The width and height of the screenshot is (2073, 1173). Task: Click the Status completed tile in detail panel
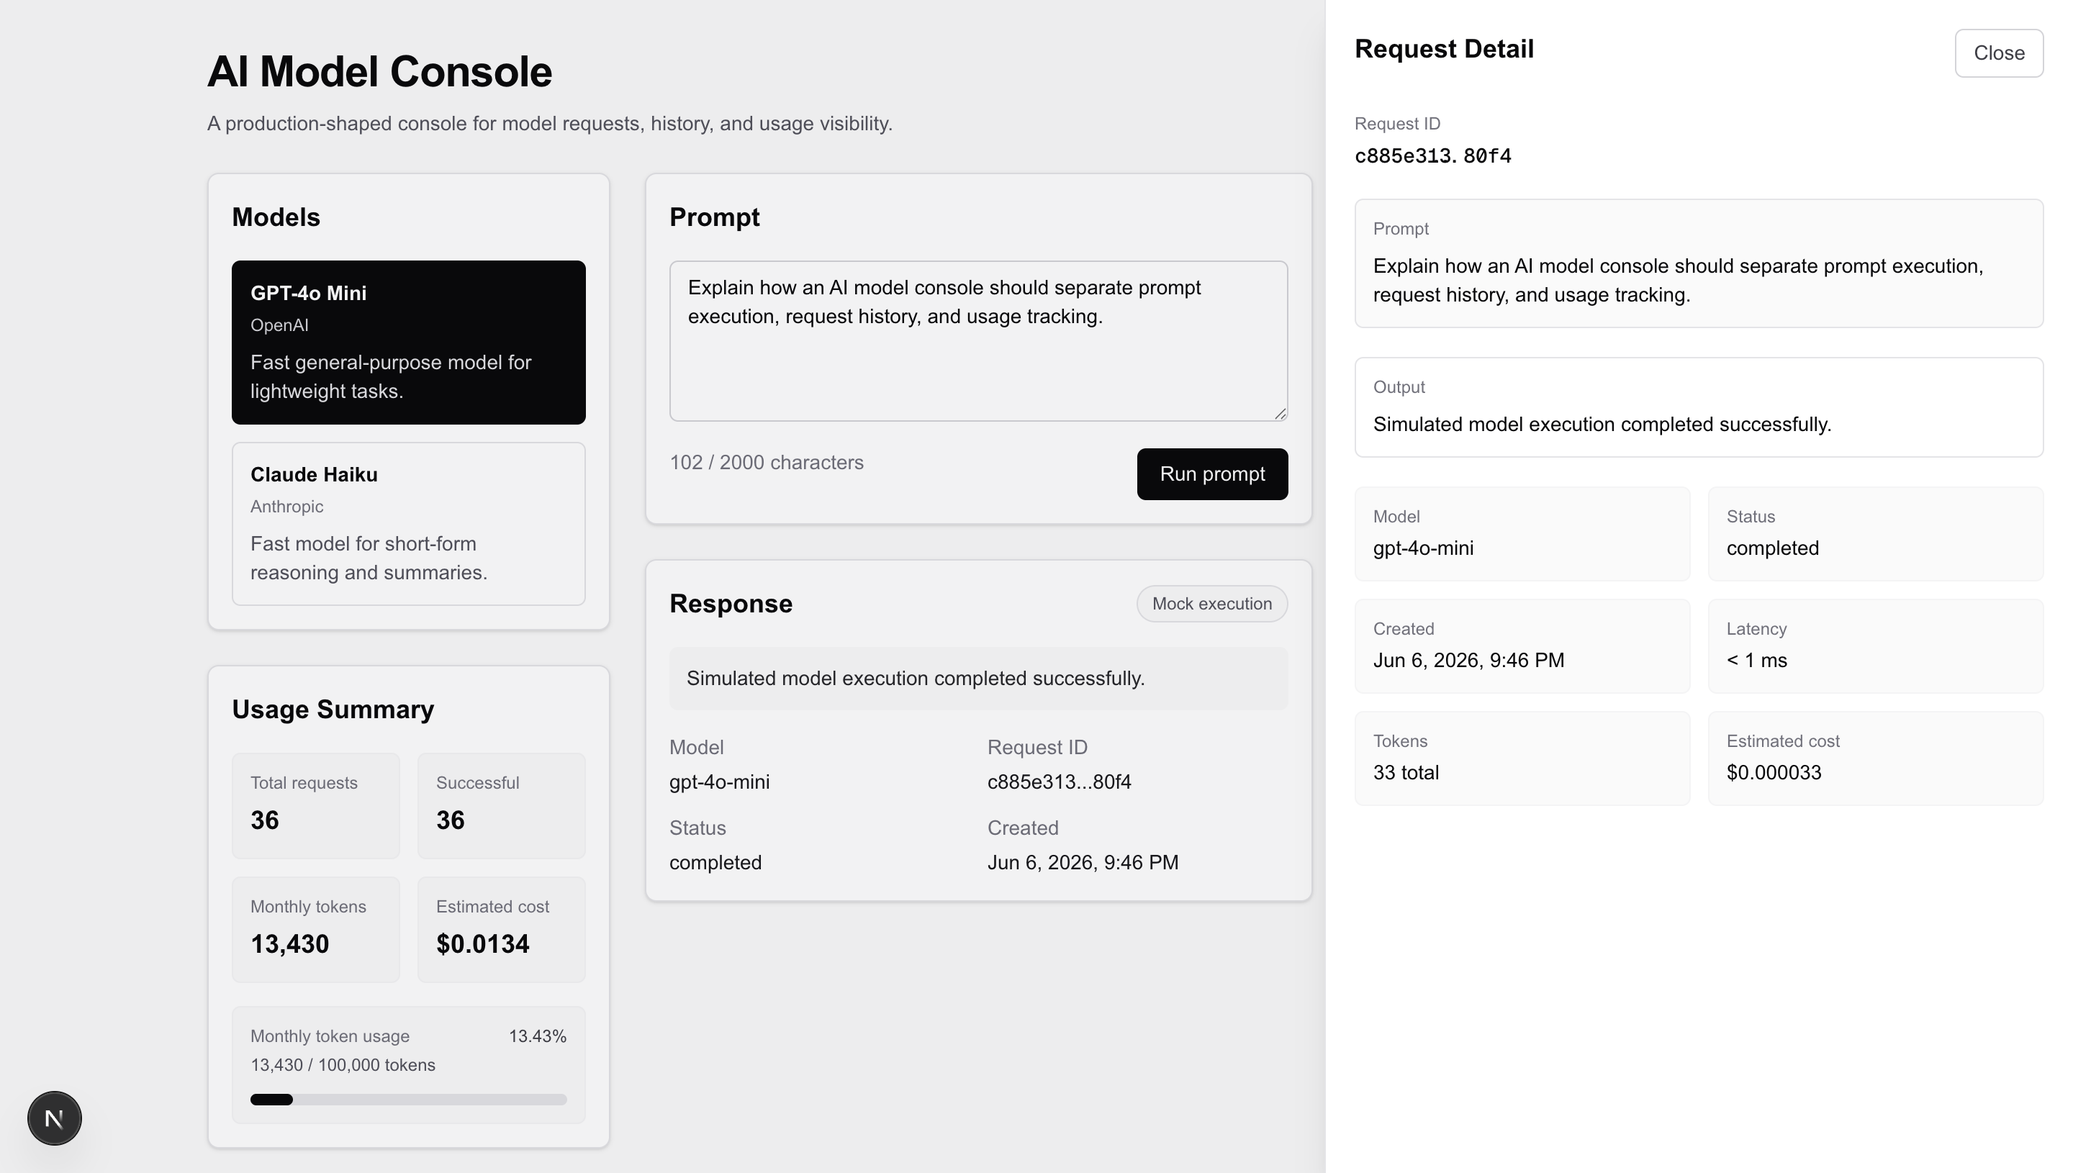1876,533
